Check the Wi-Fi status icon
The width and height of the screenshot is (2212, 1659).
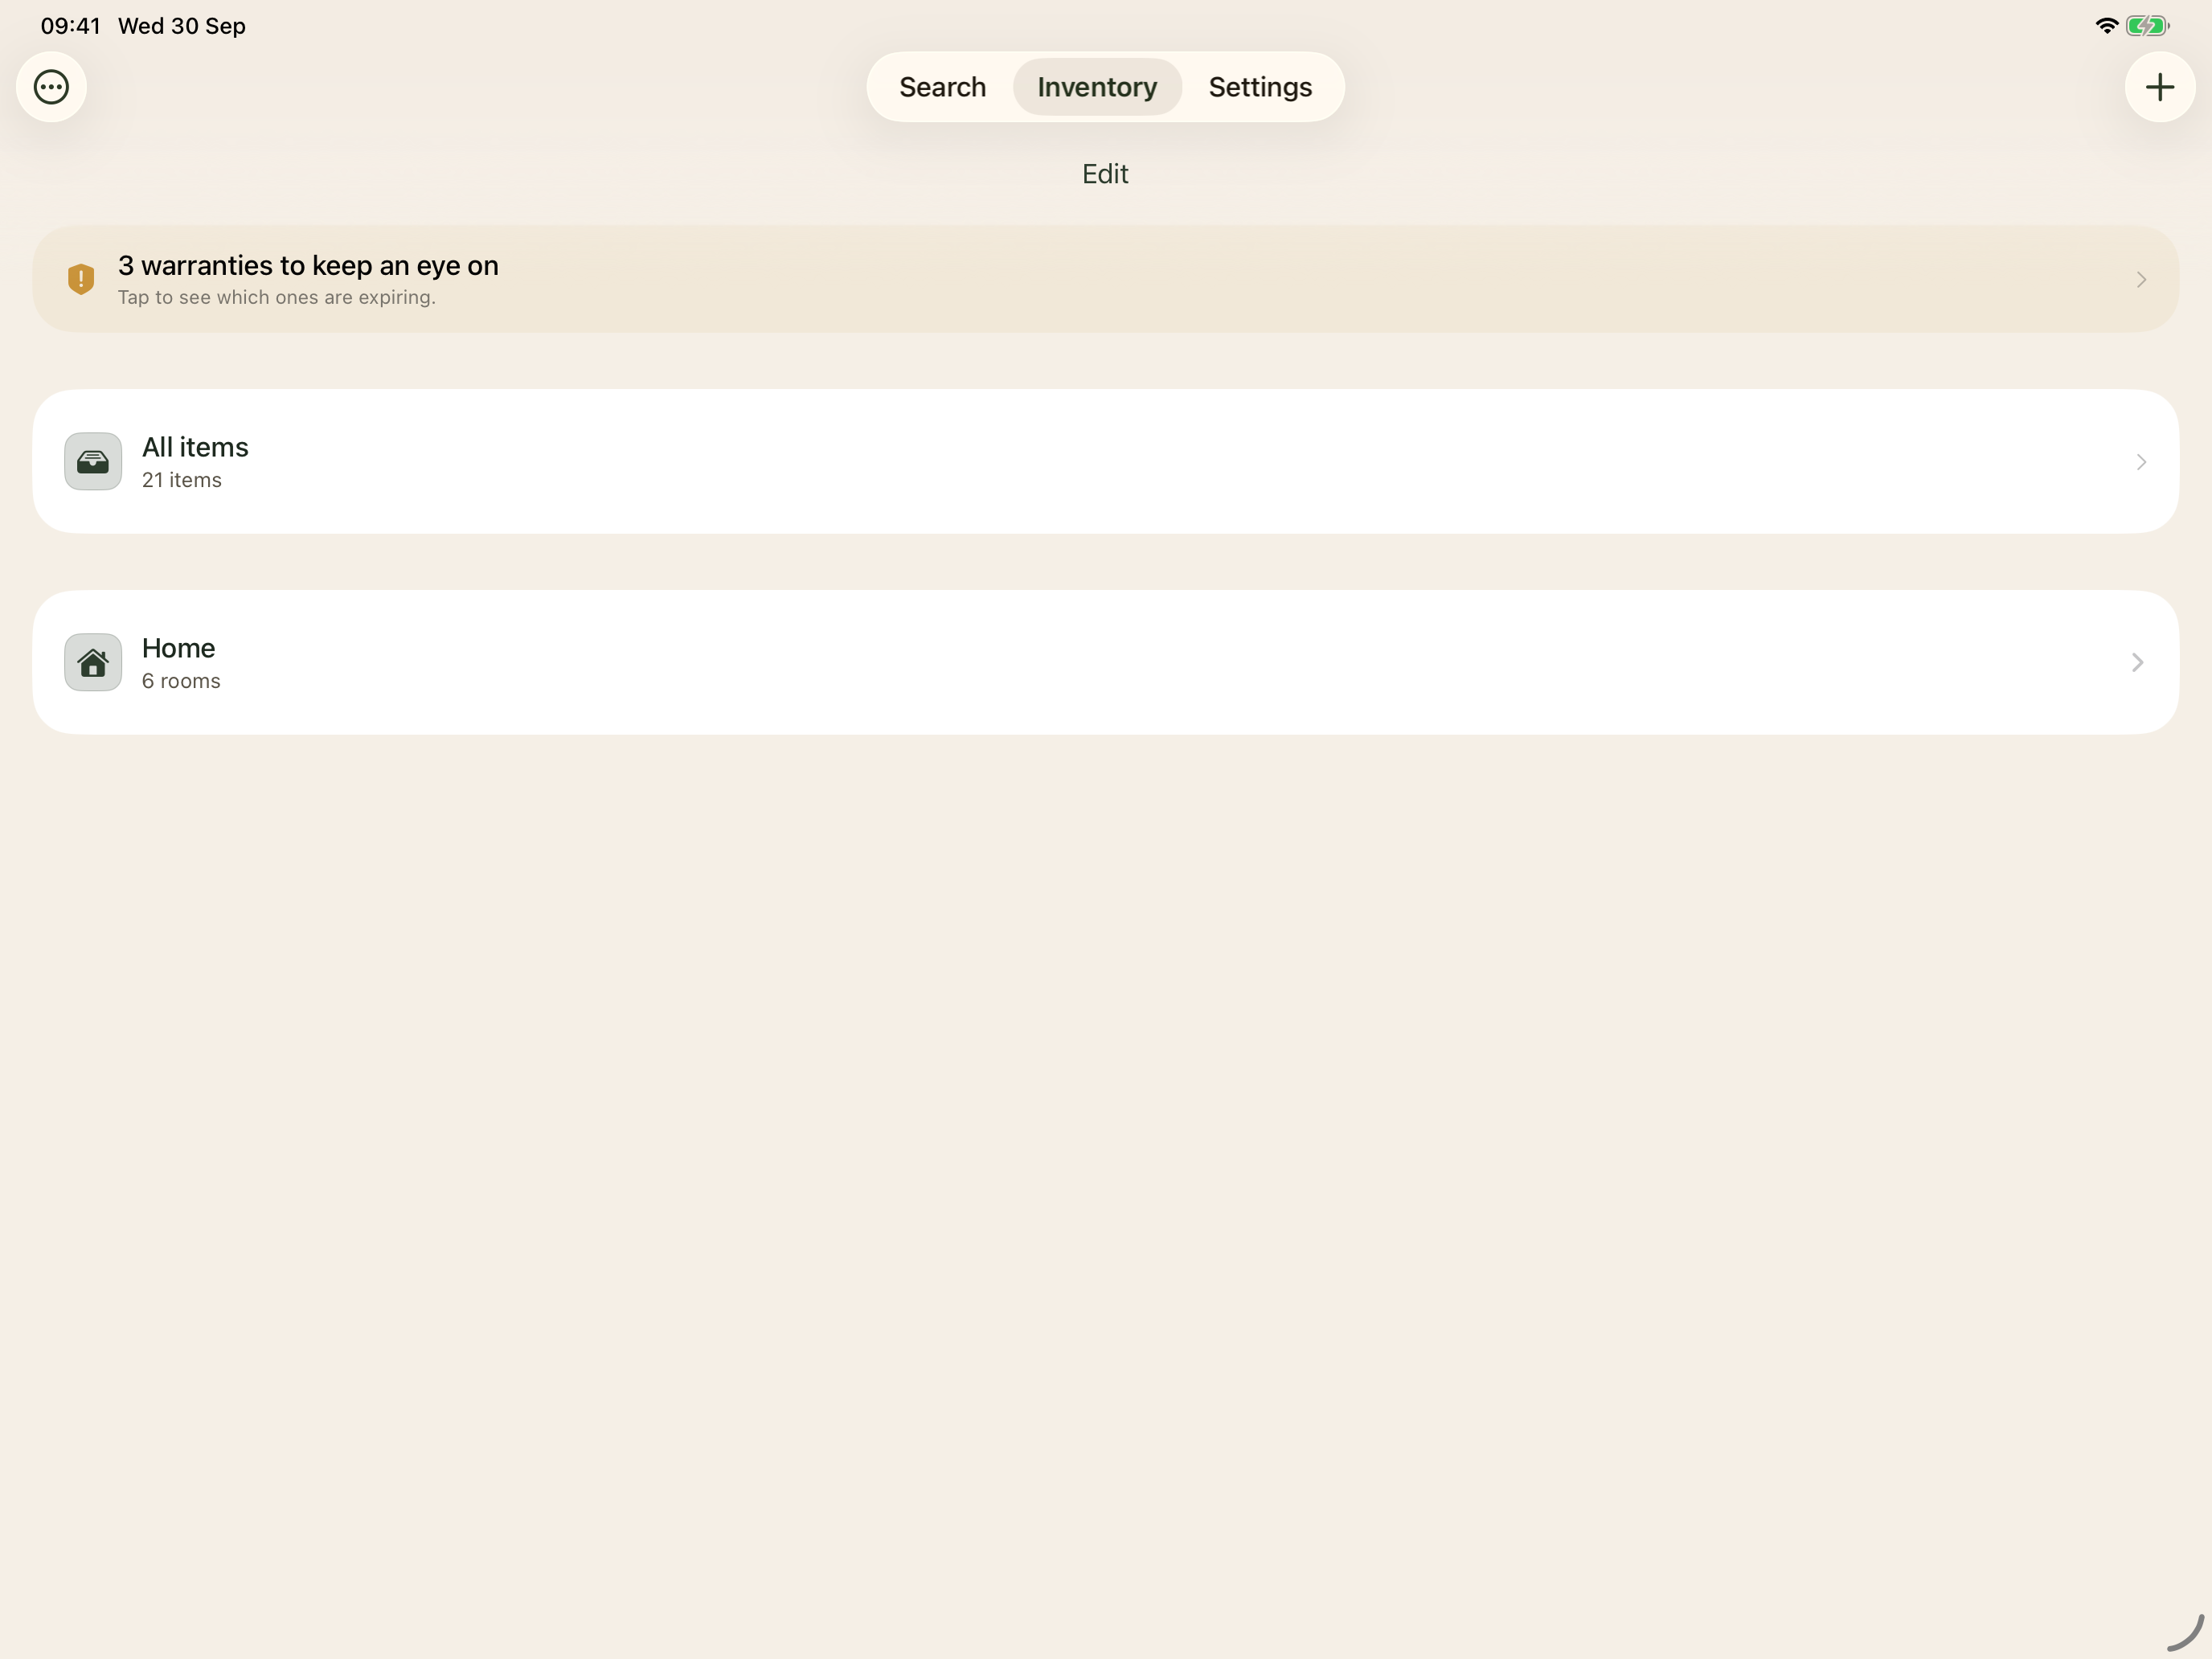(2106, 26)
